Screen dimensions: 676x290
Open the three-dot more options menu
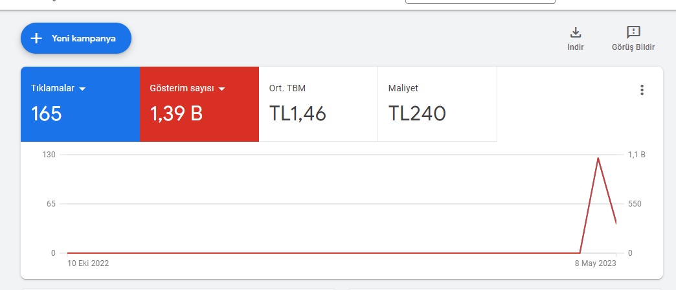pos(642,90)
